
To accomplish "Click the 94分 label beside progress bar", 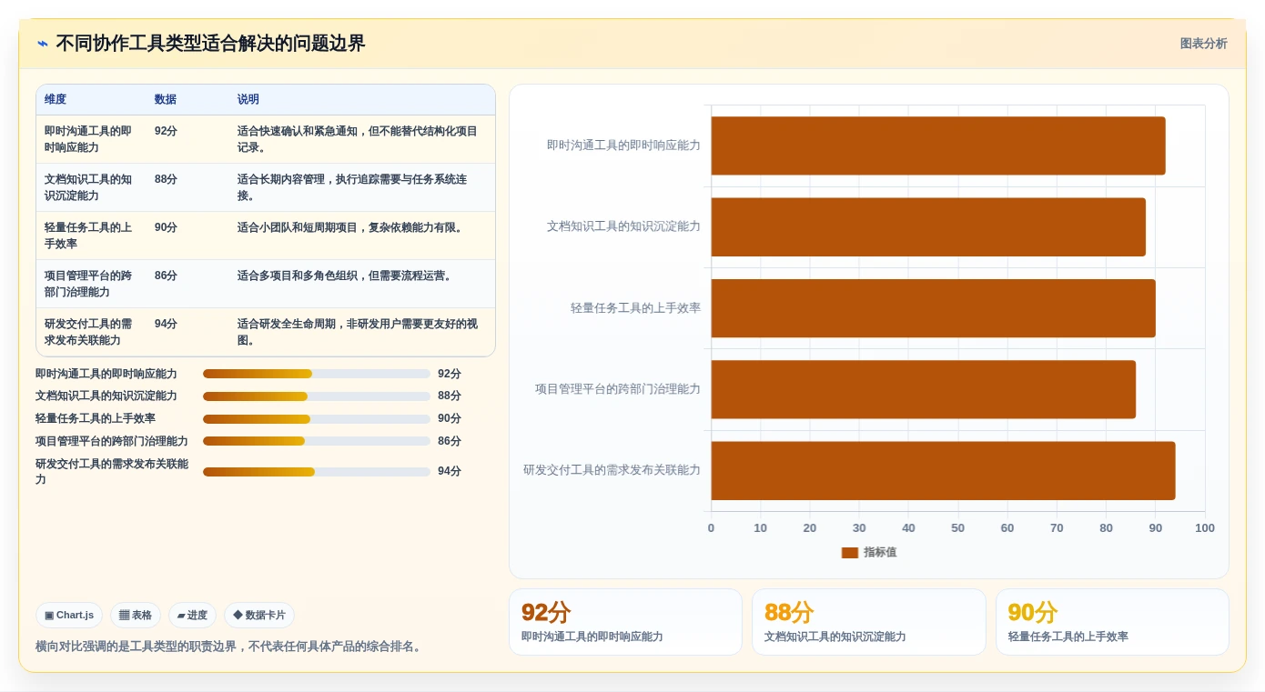I will point(450,471).
